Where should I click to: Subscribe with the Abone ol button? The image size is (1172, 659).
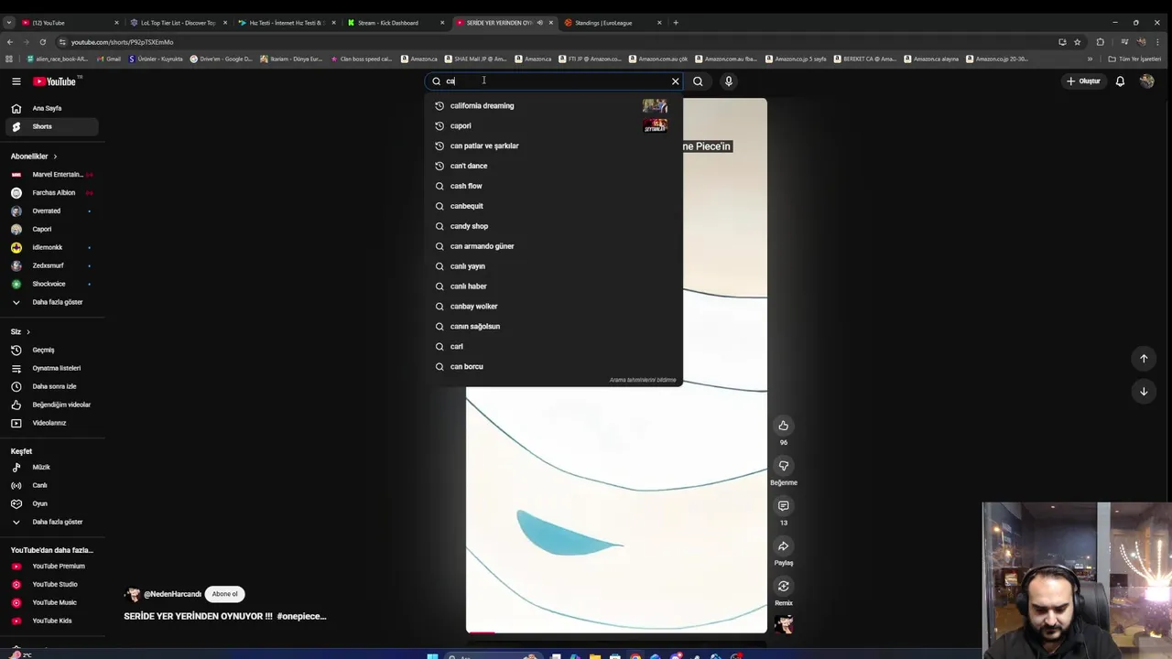point(225,594)
